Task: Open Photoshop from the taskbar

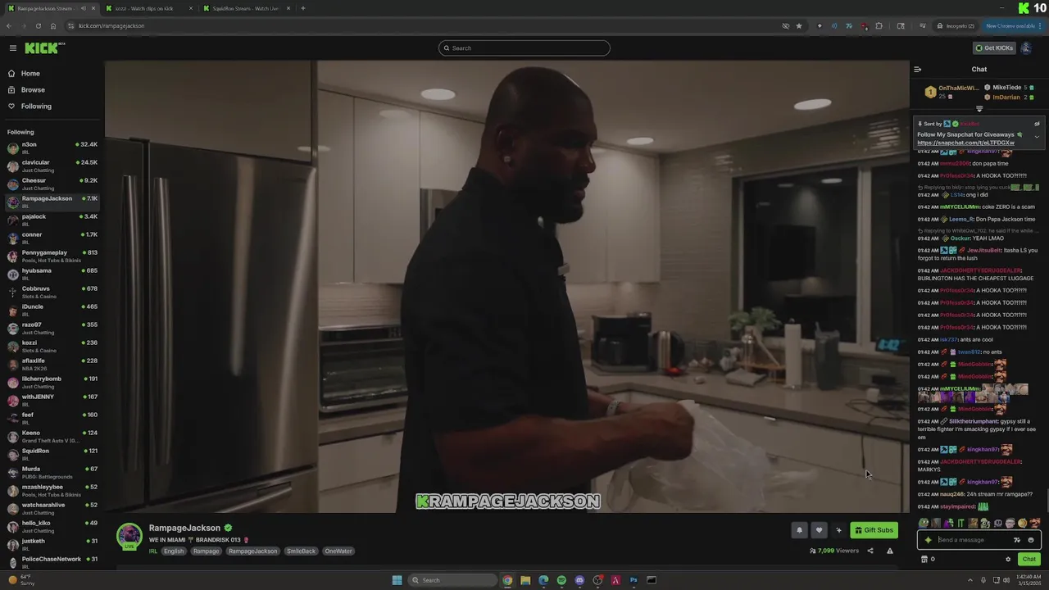Action: [633, 580]
